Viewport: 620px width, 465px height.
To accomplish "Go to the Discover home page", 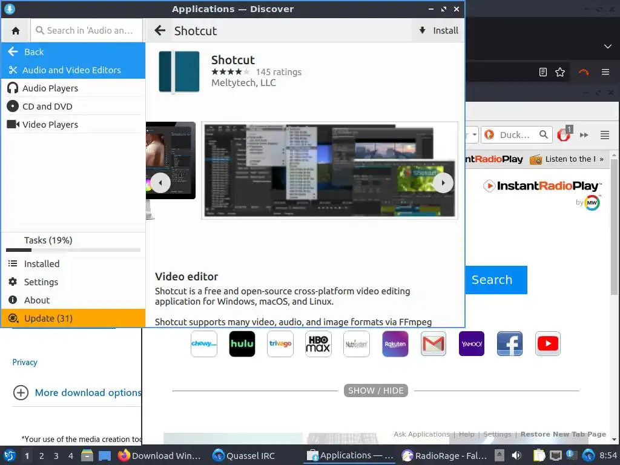I will coord(16,30).
